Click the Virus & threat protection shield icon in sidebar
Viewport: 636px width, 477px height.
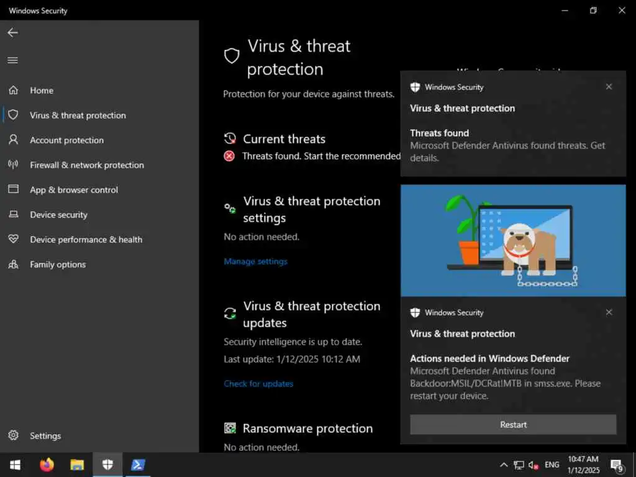(14, 115)
